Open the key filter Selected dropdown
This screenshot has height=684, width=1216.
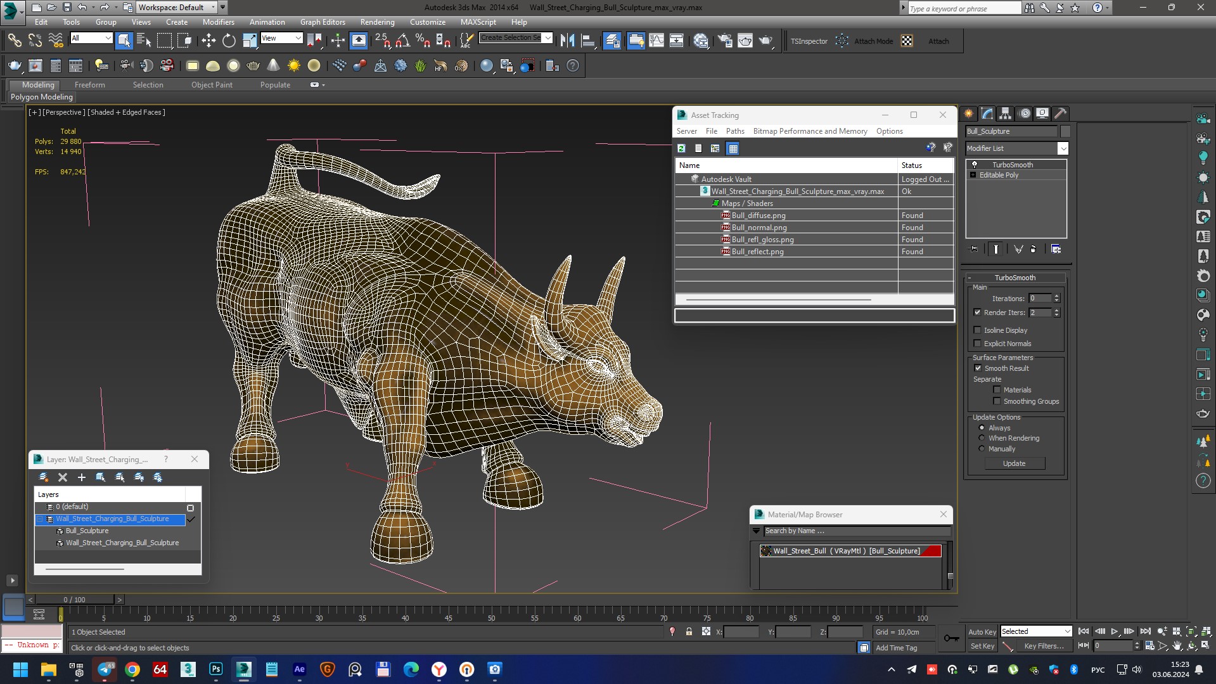tap(1036, 631)
